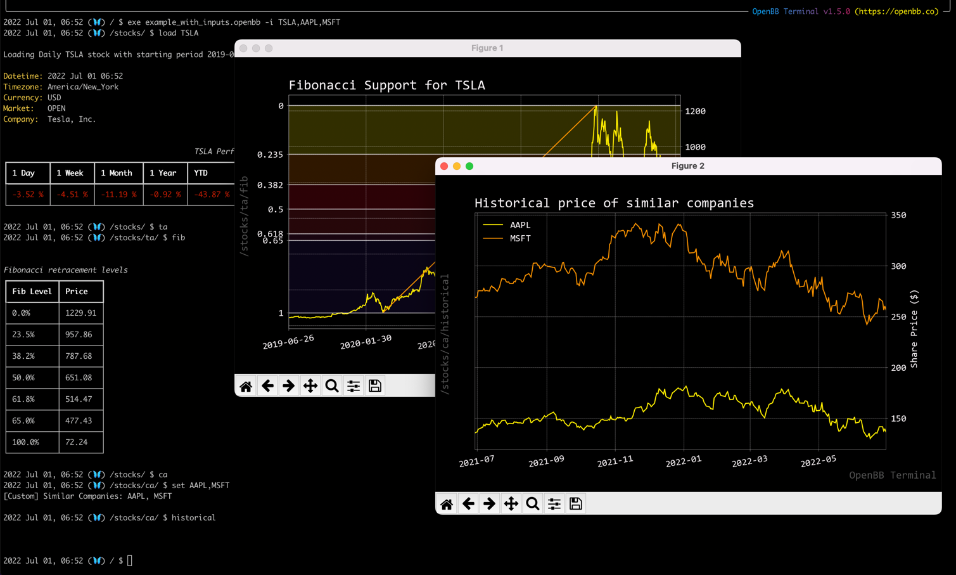The image size is (956, 575).
Task: Click the 72.24 price cell
Action: point(81,443)
